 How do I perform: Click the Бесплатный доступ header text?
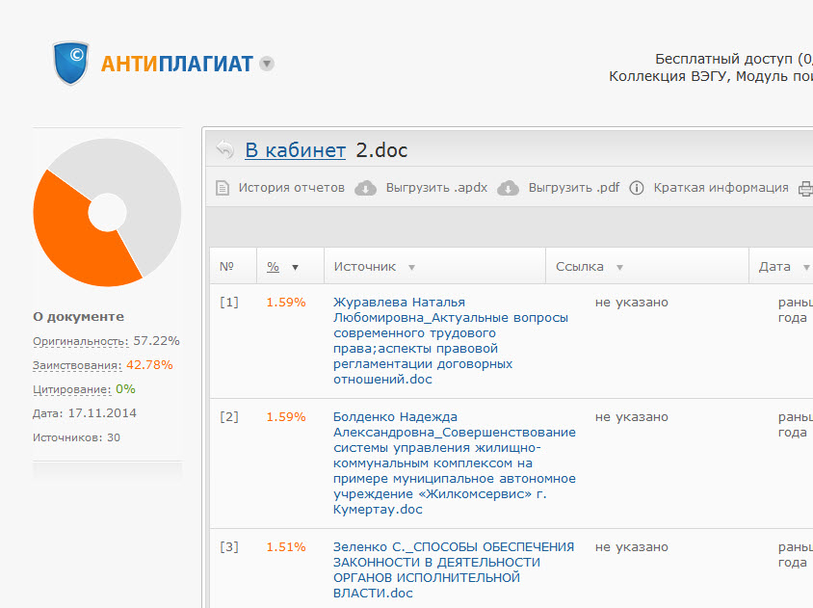(734, 59)
